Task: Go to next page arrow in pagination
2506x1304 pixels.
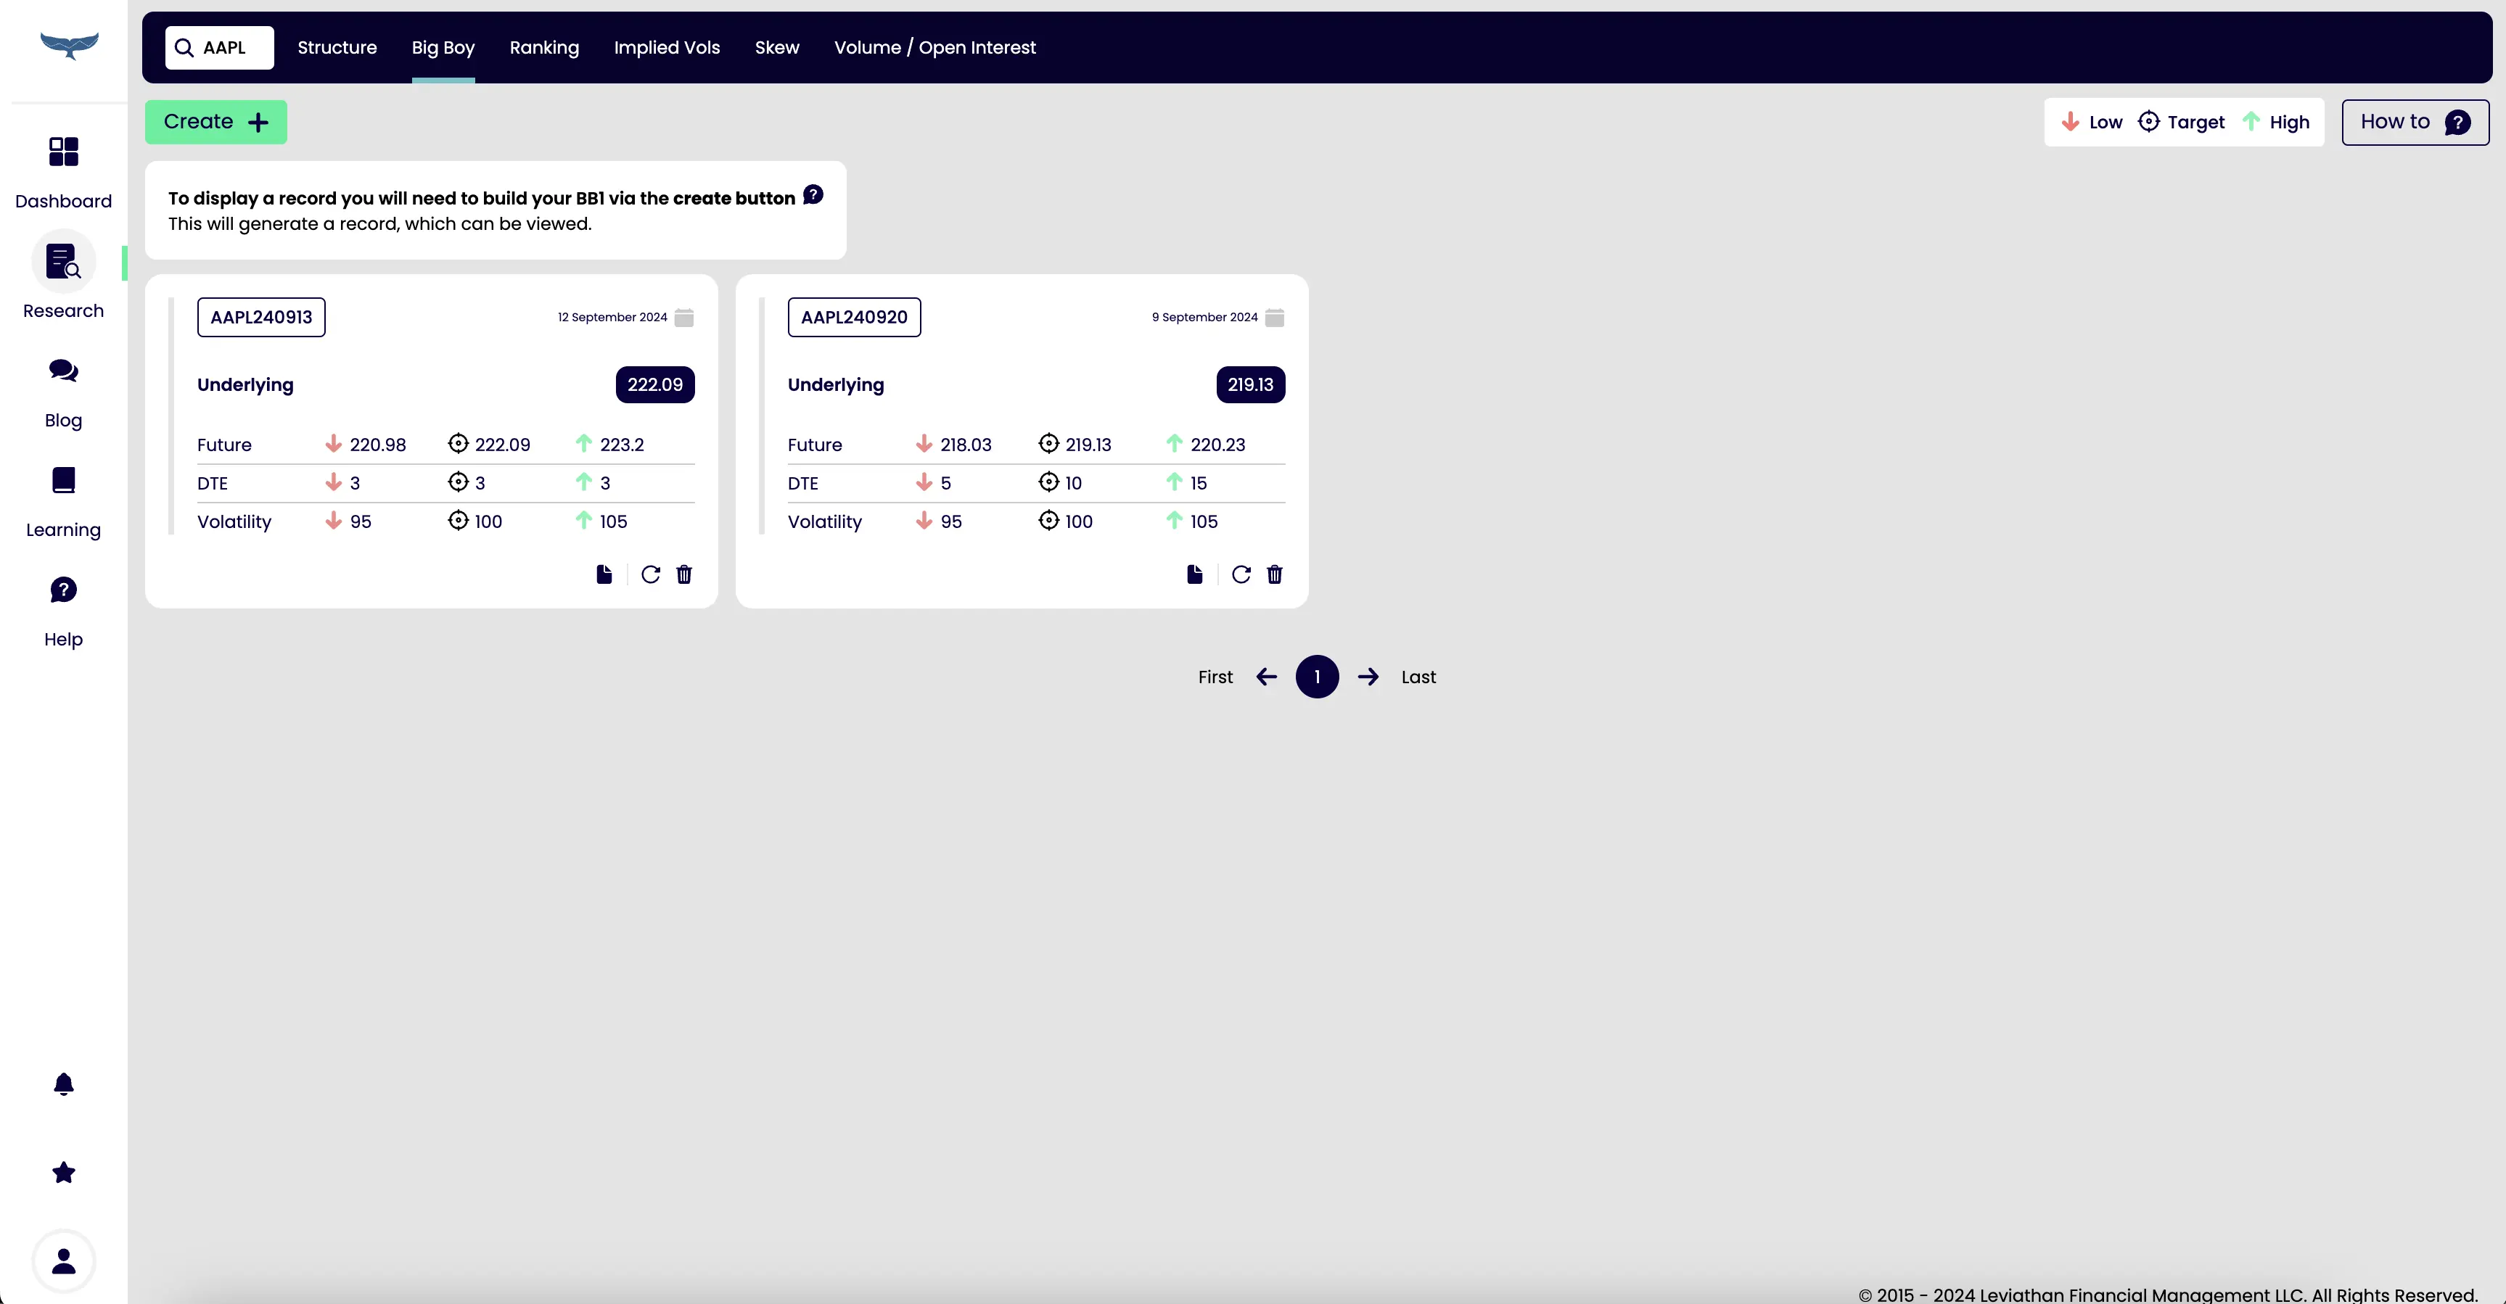Action: pyautogui.click(x=1368, y=677)
